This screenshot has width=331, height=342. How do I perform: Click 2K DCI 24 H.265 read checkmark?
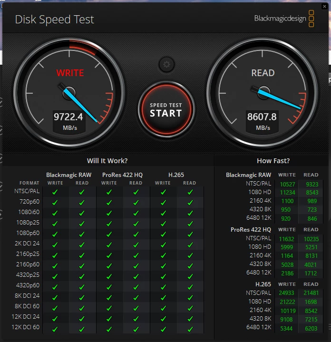[190, 244]
